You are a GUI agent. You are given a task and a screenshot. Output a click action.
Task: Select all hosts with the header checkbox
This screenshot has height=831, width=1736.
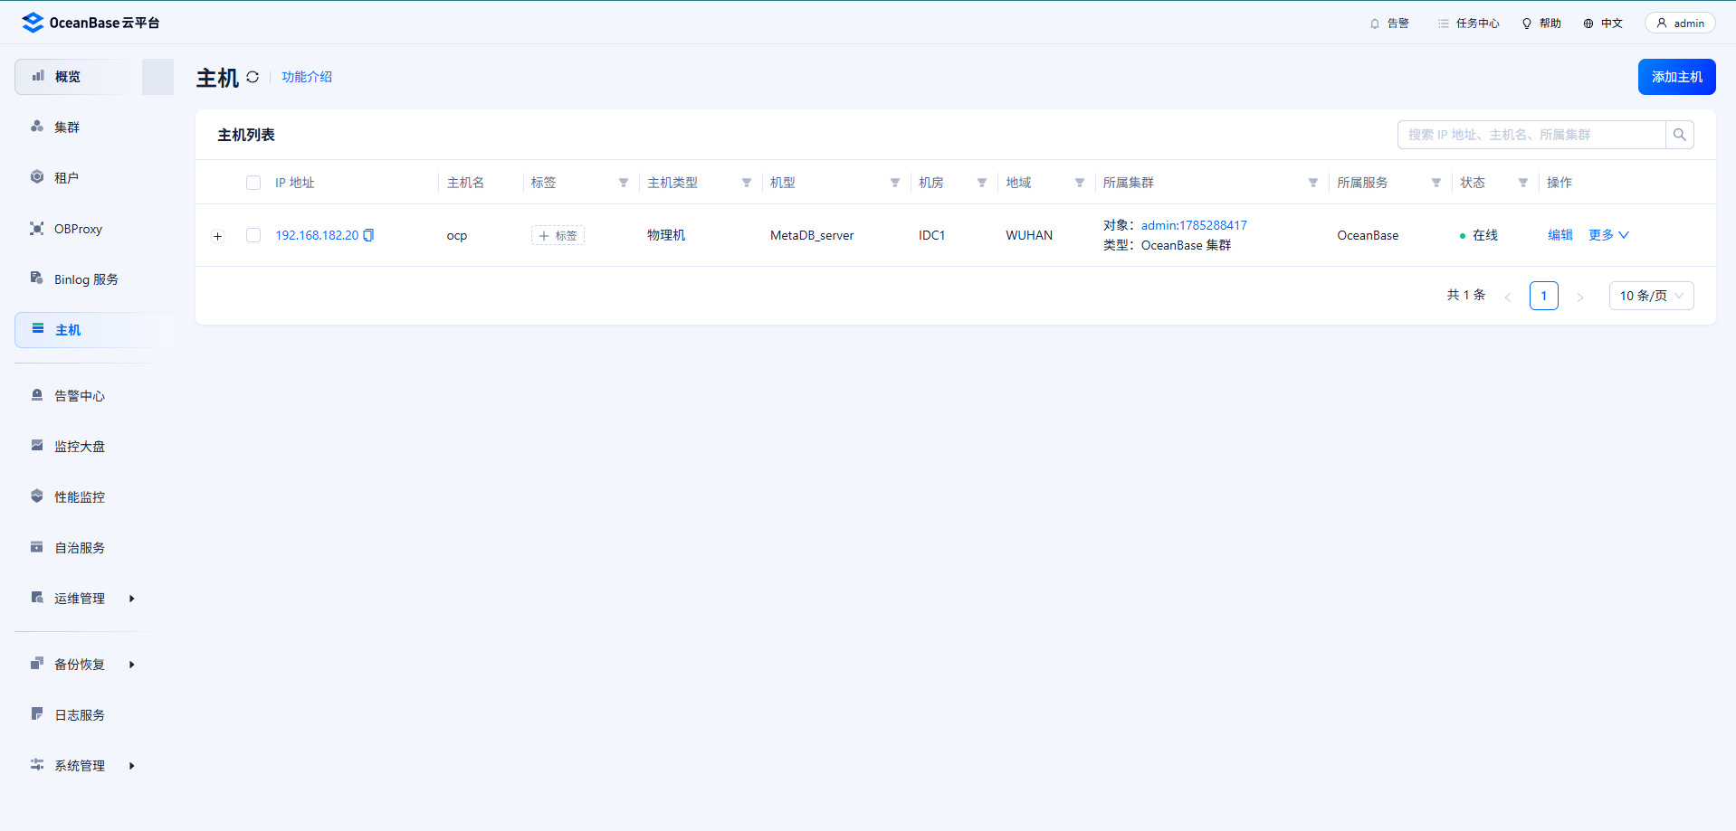click(x=253, y=183)
